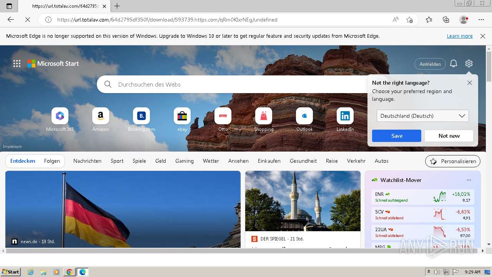
Task: Open the Nachrichten category
Action: 87,161
